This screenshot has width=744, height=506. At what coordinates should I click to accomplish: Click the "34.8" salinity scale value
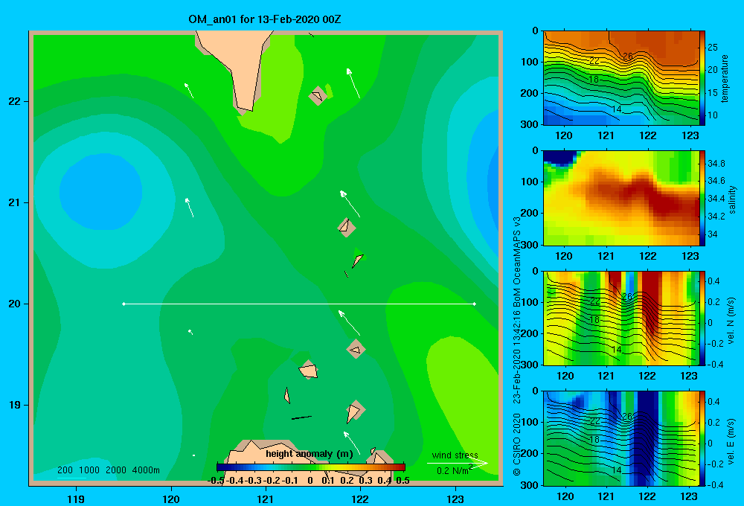[x=716, y=163]
